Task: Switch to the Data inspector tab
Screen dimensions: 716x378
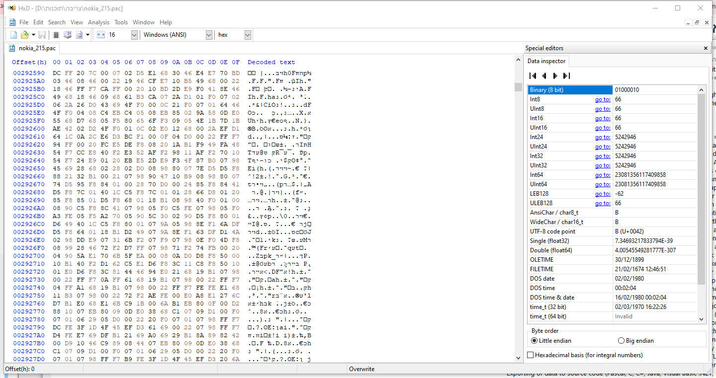Action: [x=546, y=61]
